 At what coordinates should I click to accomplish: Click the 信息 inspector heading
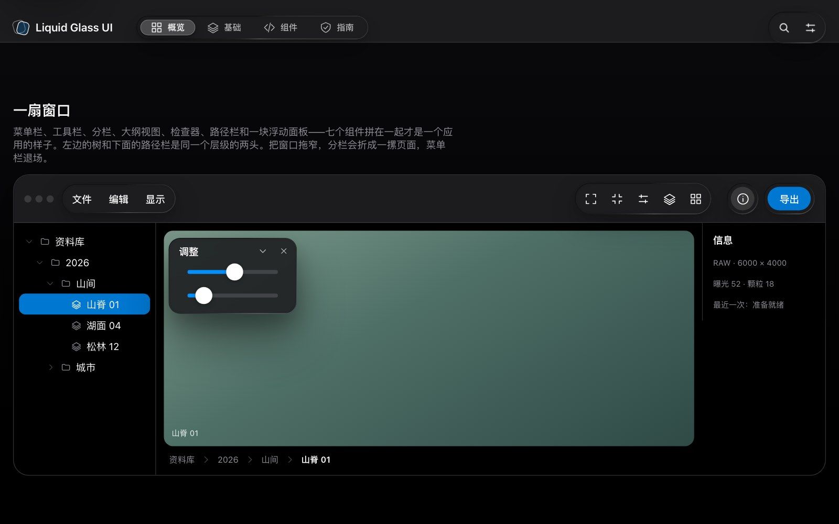point(723,241)
